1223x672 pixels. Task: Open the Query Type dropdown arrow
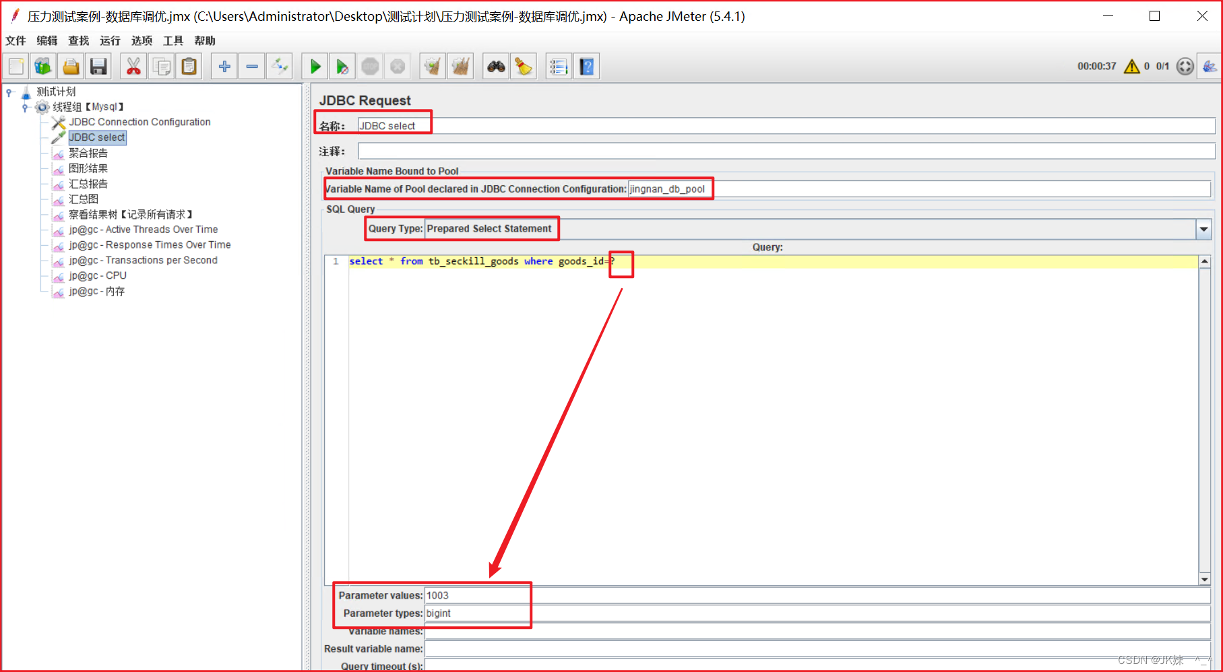pos(1203,229)
